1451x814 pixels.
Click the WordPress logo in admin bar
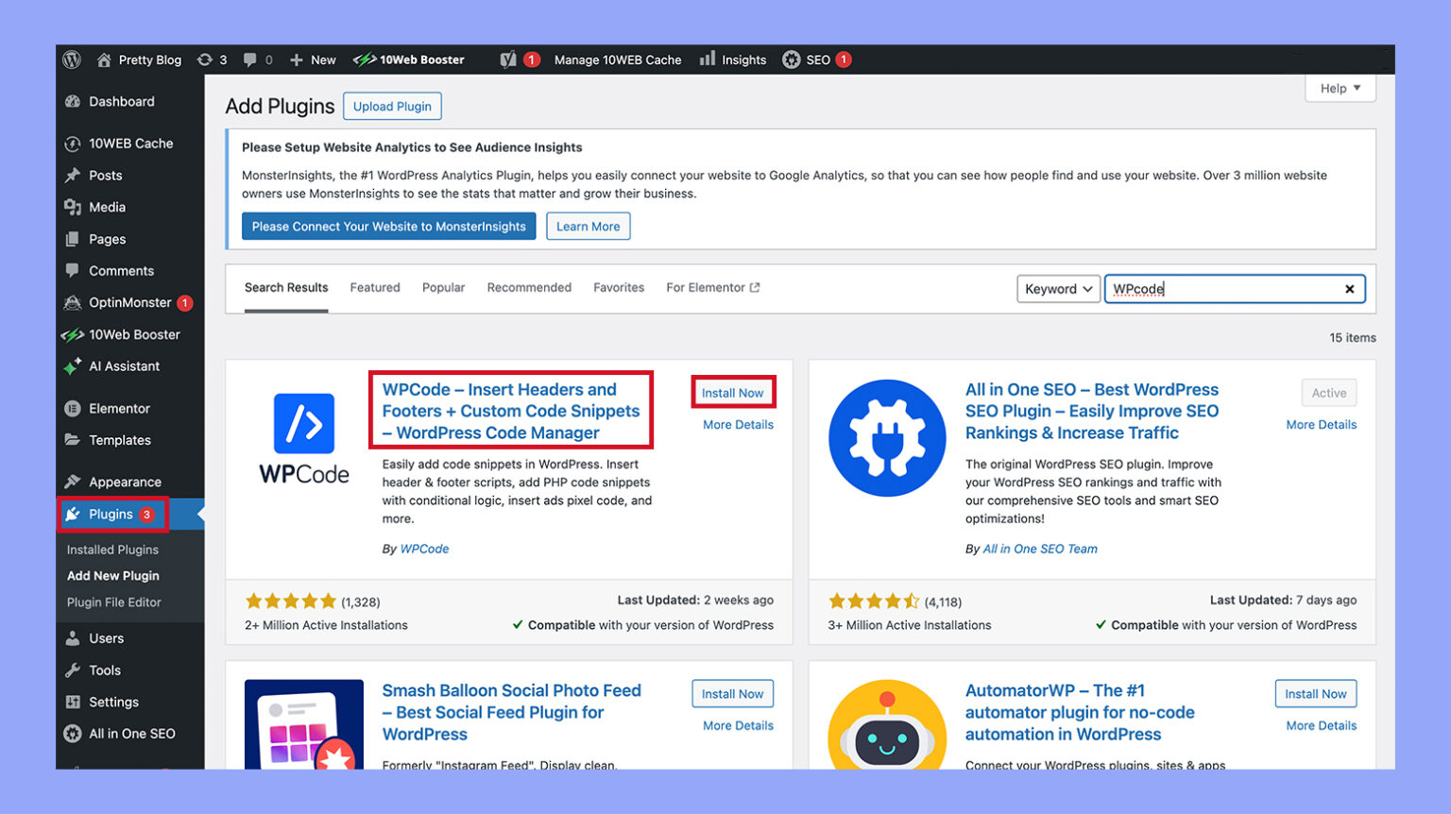72,59
